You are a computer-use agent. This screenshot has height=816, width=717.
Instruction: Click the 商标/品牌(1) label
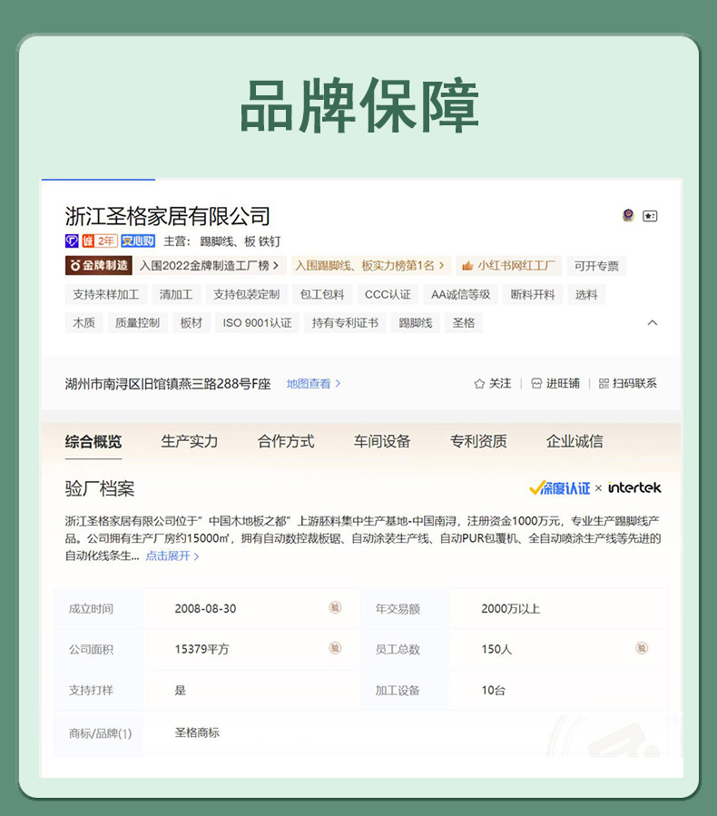click(x=101, y=733)
